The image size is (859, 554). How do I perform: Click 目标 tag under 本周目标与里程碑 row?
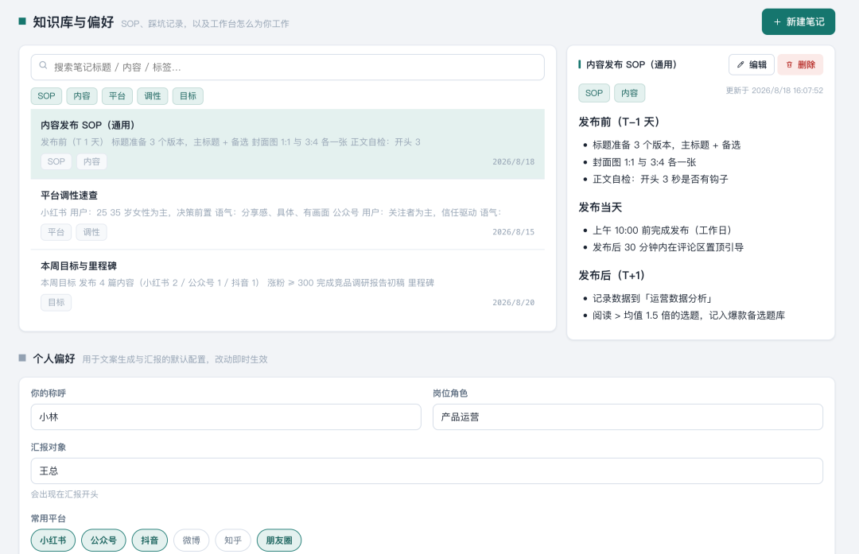coord(56,302)
